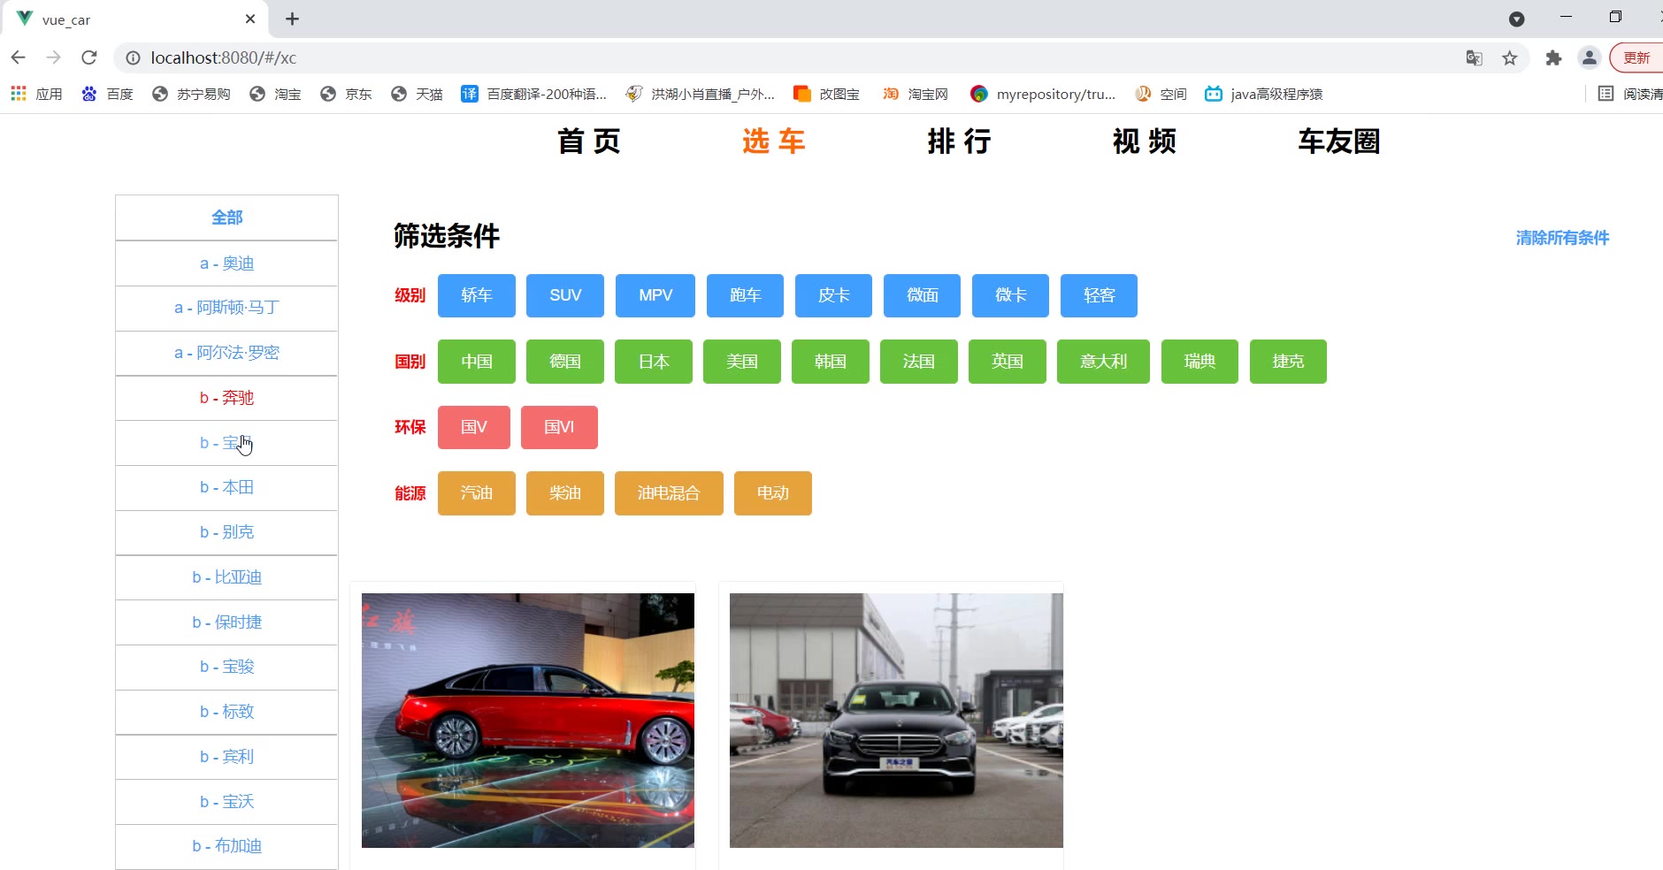Filter by SUV level
This screenshot has height=870, width=1663.
point(565,295)
